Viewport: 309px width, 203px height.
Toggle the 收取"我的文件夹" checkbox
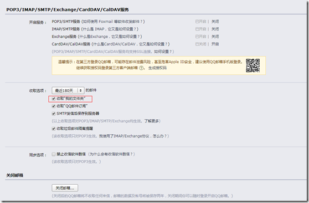(x=53, y=99)
